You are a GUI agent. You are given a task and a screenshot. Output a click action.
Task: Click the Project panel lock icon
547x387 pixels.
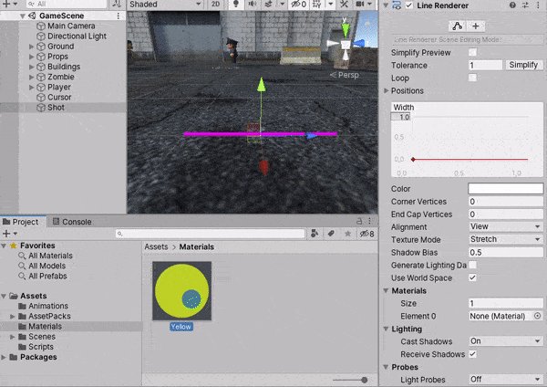pyautogui.click(x=359, y=221)
